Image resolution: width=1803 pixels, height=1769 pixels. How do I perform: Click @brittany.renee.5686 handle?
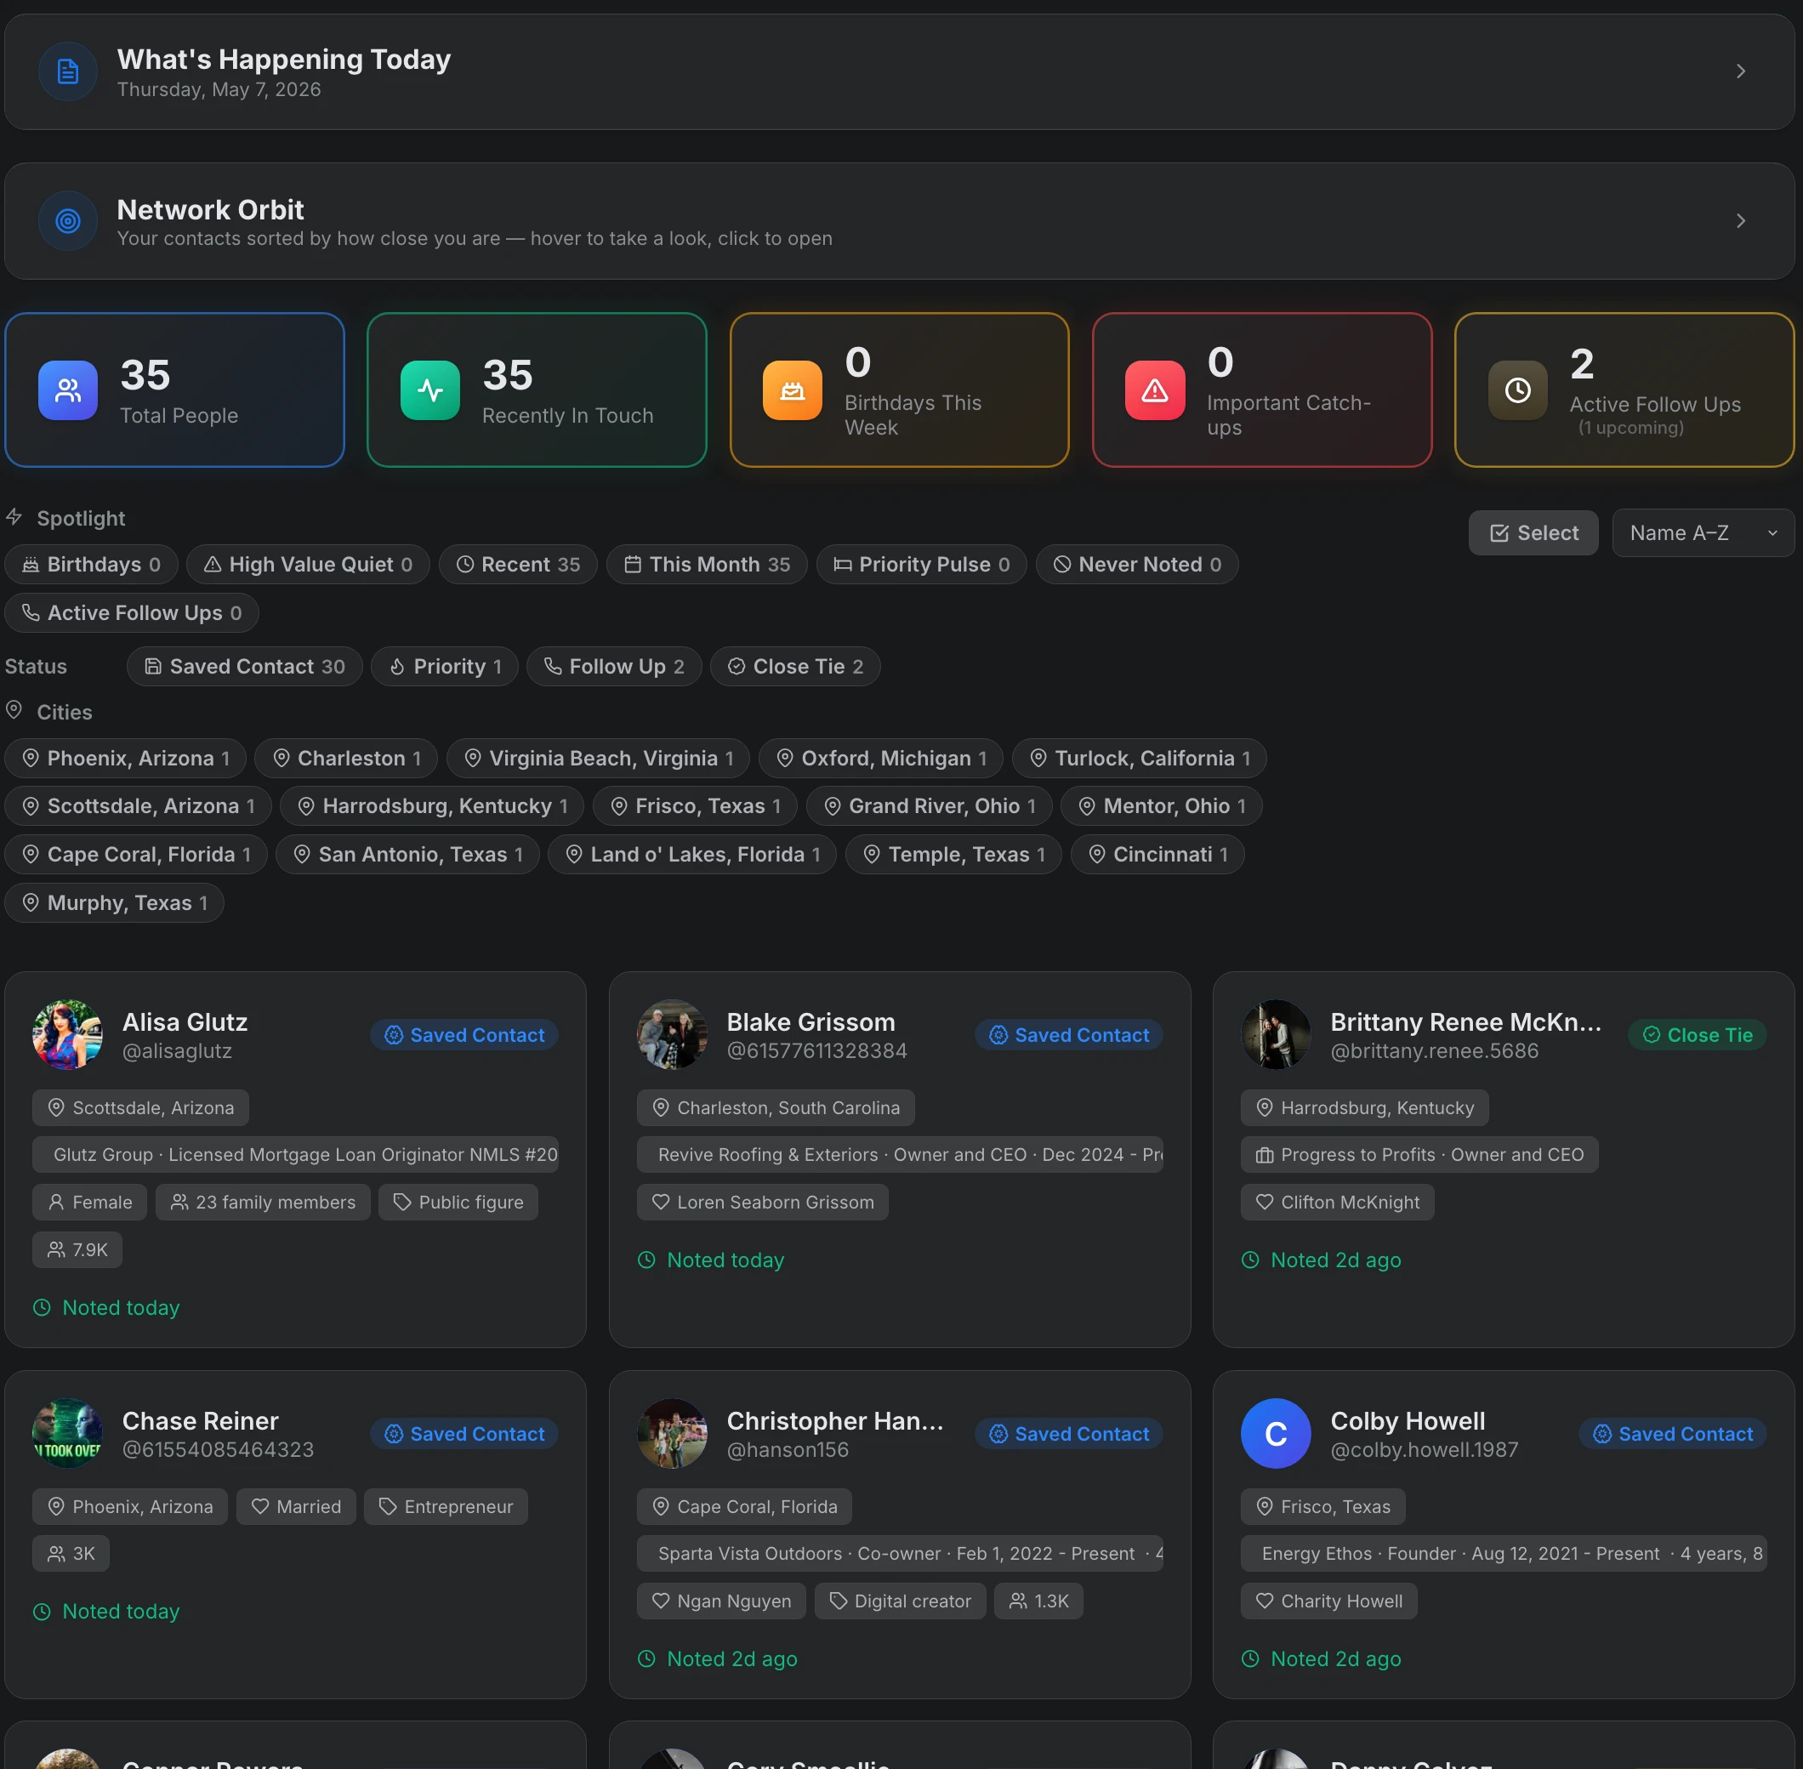[x=1434, y=1051]
